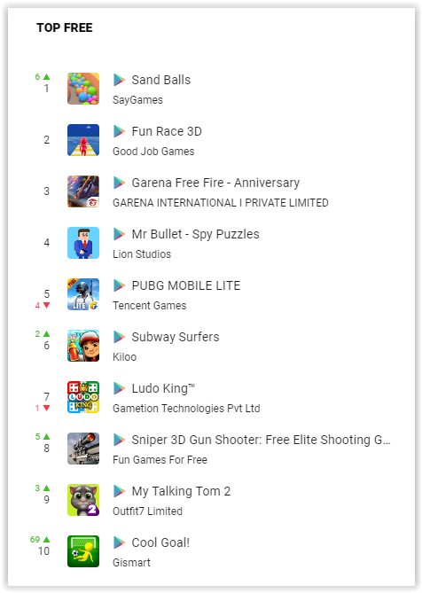This screenshot has height=593, width=422.
Task: Click Google Play icon beside Ludo King
Action: [119, 388]
